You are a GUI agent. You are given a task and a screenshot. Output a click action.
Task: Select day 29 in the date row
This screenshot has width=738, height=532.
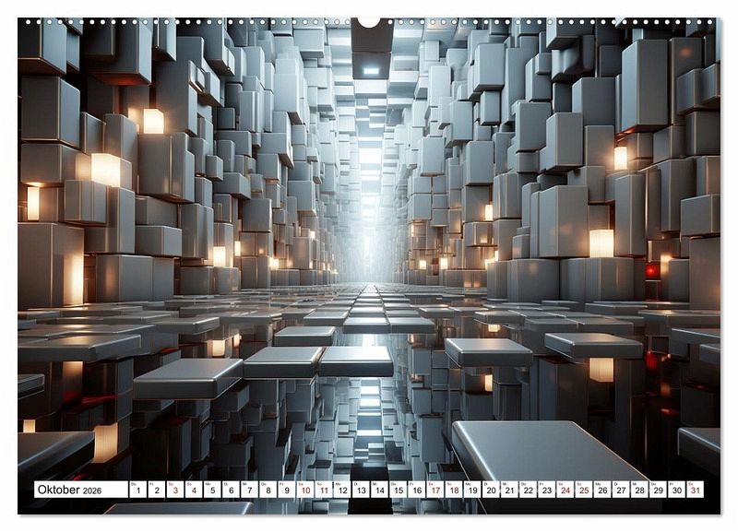pos(657,490)
